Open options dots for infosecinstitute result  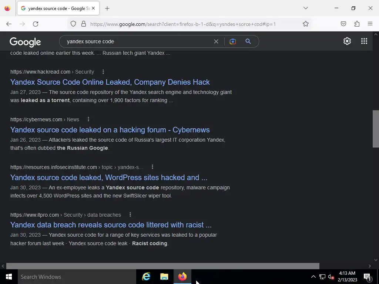tap(152, 167)
